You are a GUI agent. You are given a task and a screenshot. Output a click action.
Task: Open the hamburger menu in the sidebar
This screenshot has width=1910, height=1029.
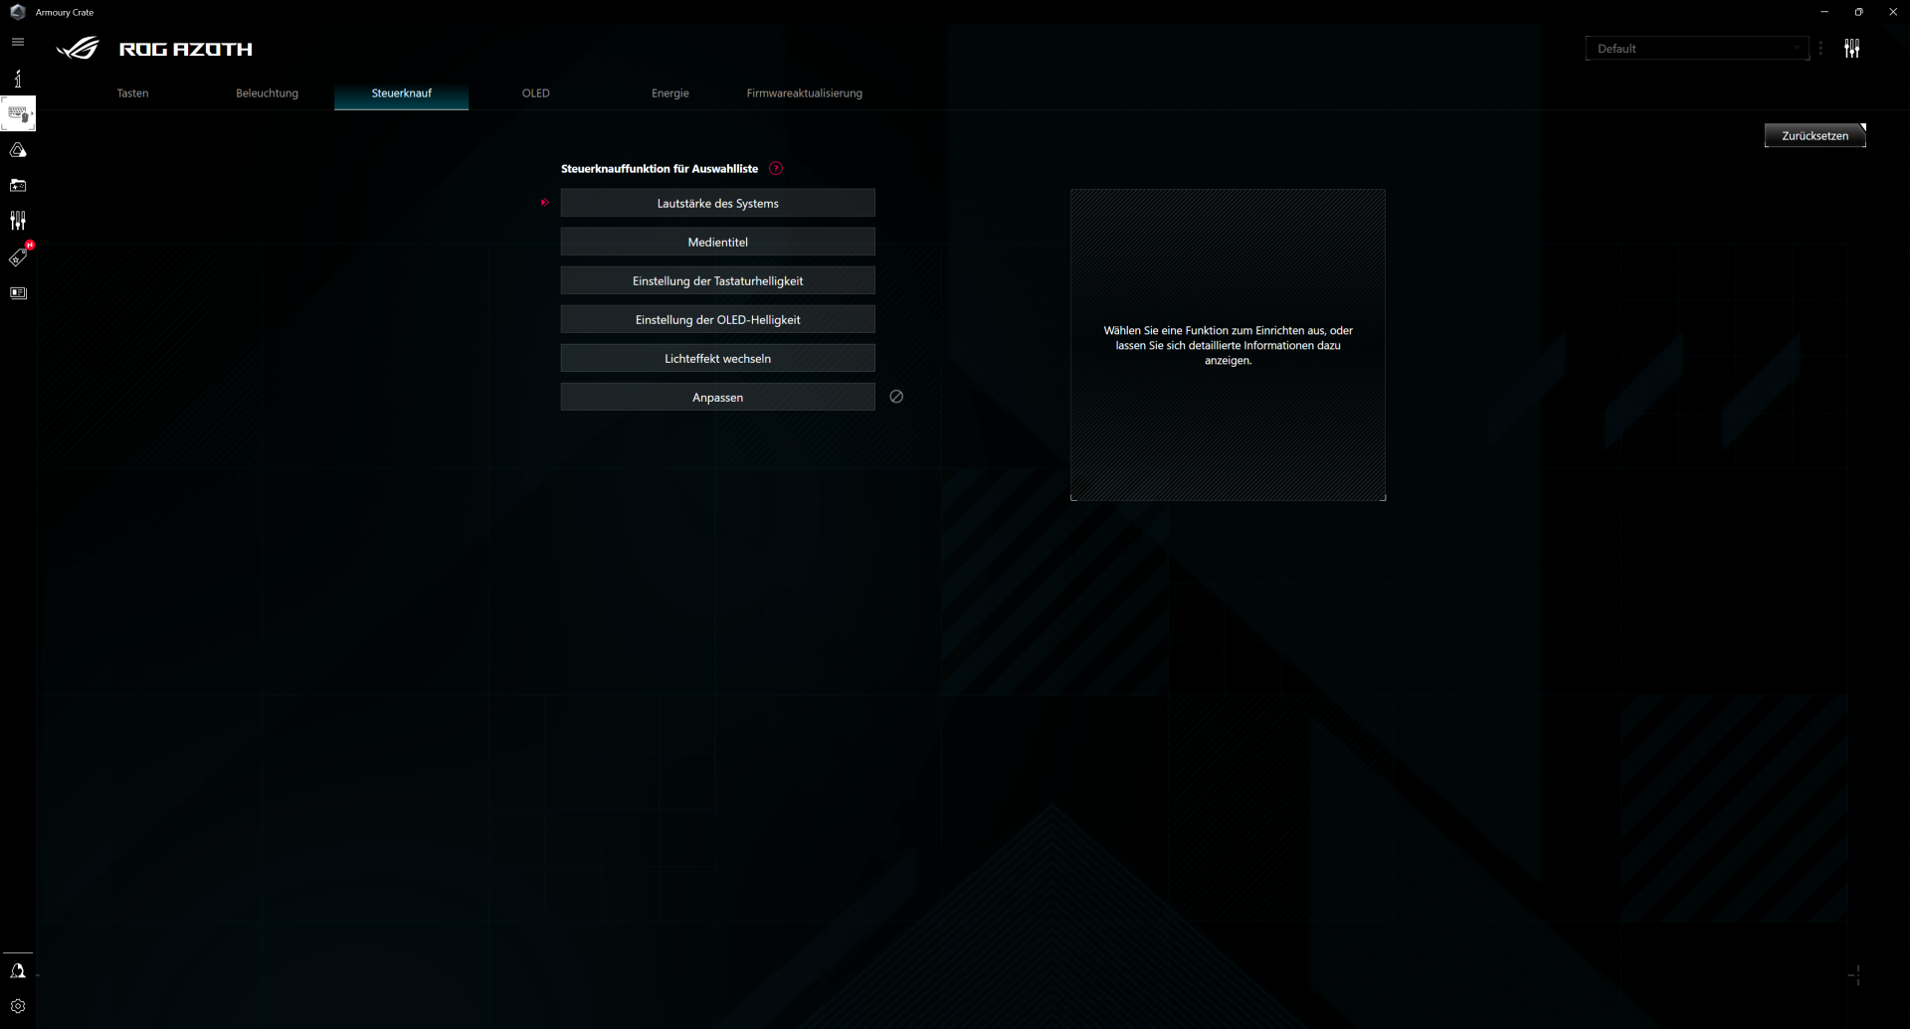pyautogui.click(x=18, y=42)
